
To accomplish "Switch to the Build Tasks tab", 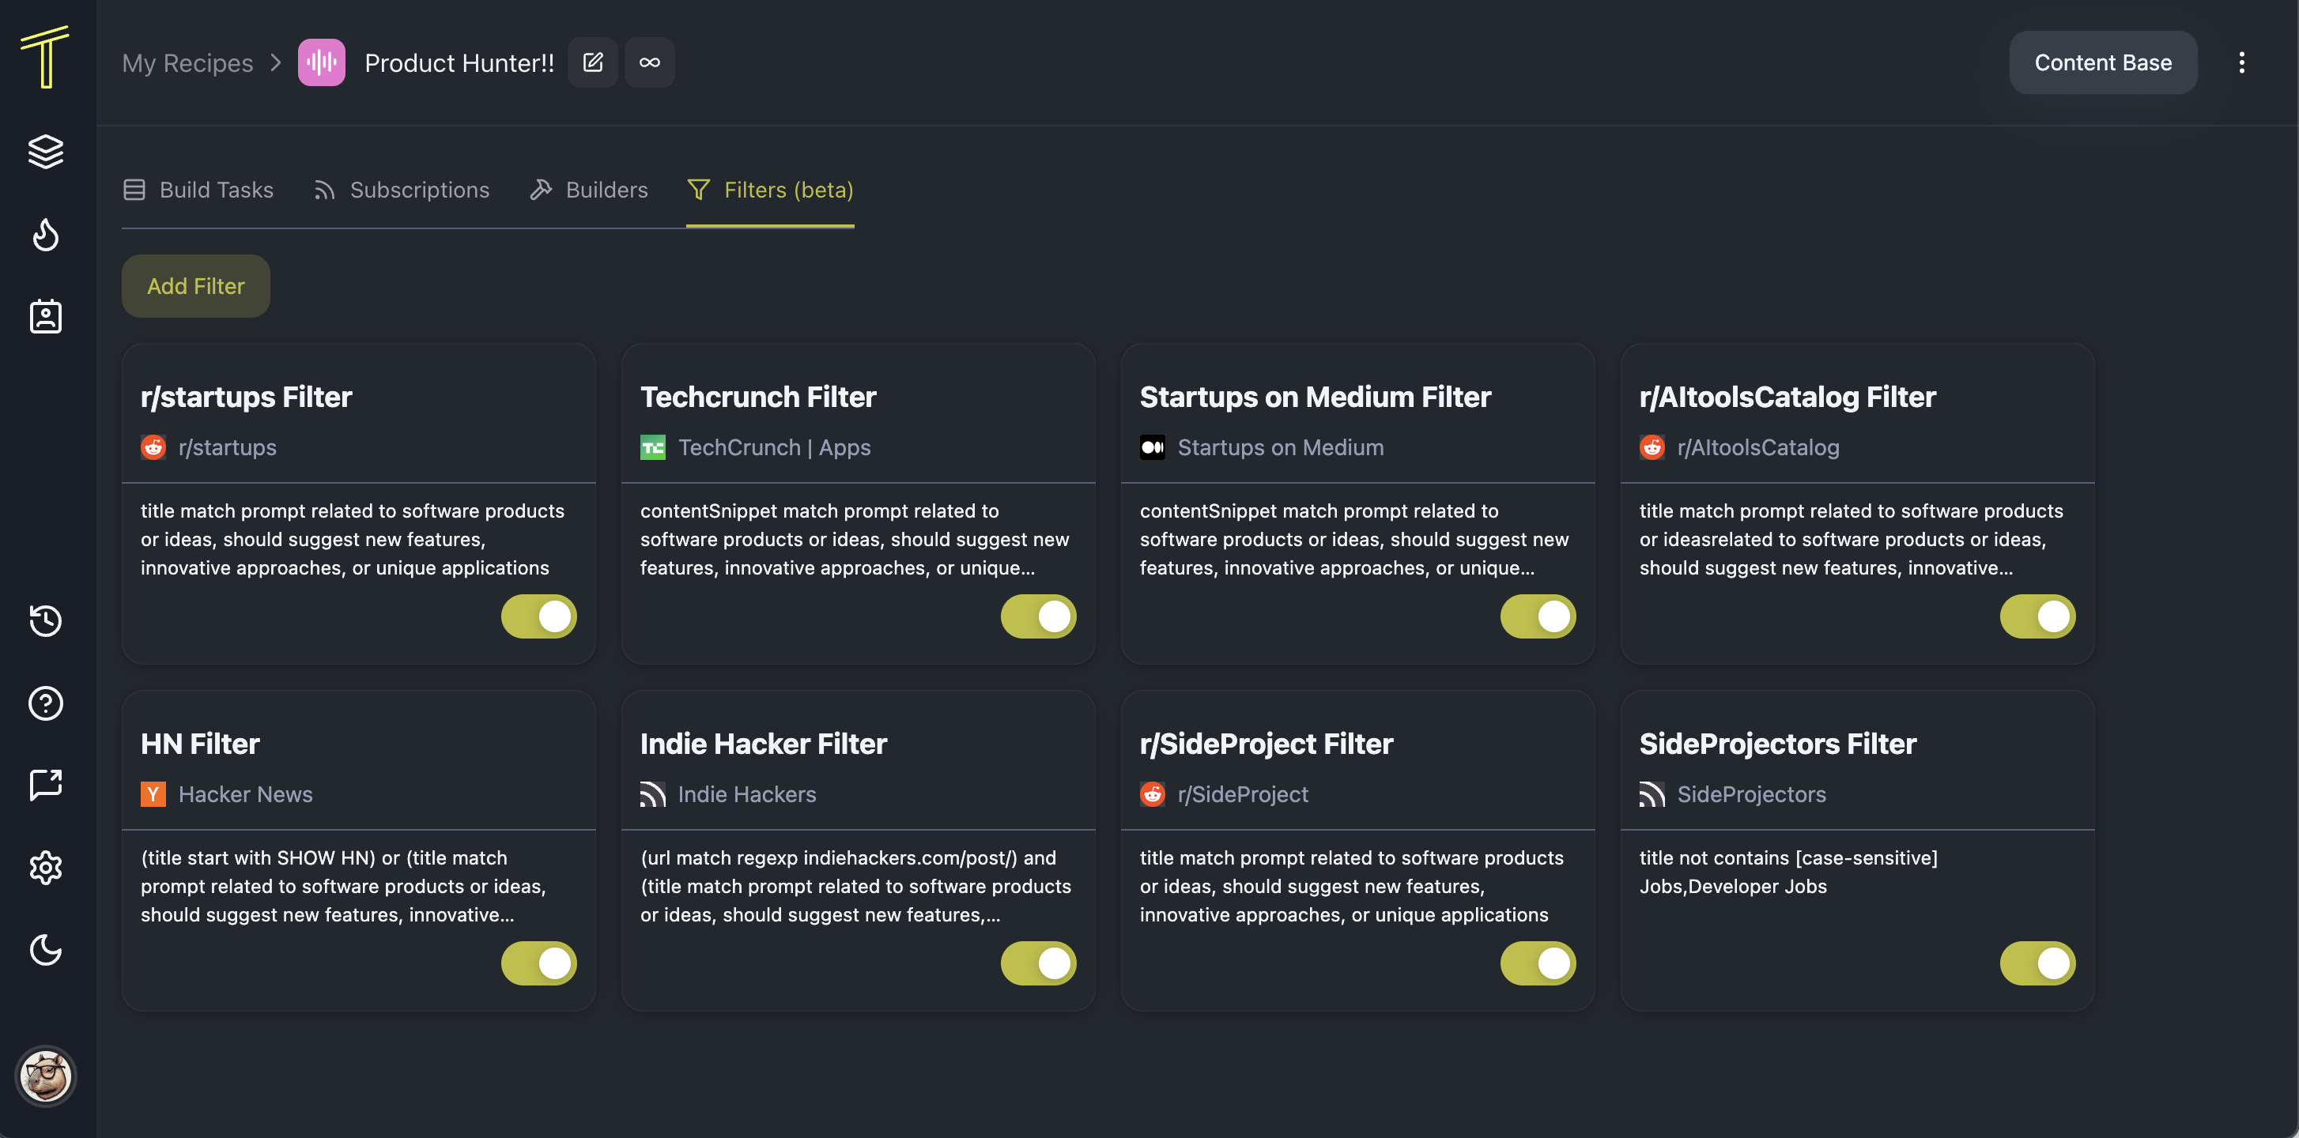I will click(x=198, y=190).
